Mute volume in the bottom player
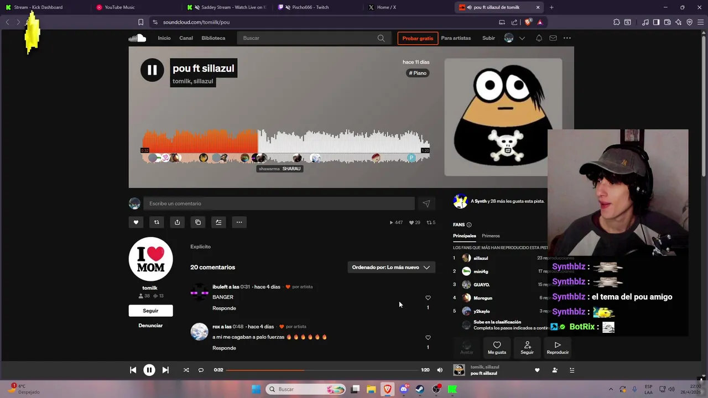708x398 pixels. (x=440, y=370)
